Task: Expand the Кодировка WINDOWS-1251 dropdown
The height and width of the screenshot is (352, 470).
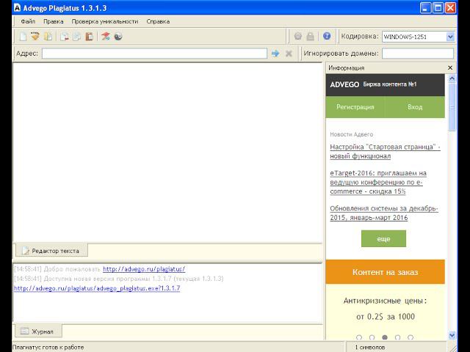Action: 450,37
